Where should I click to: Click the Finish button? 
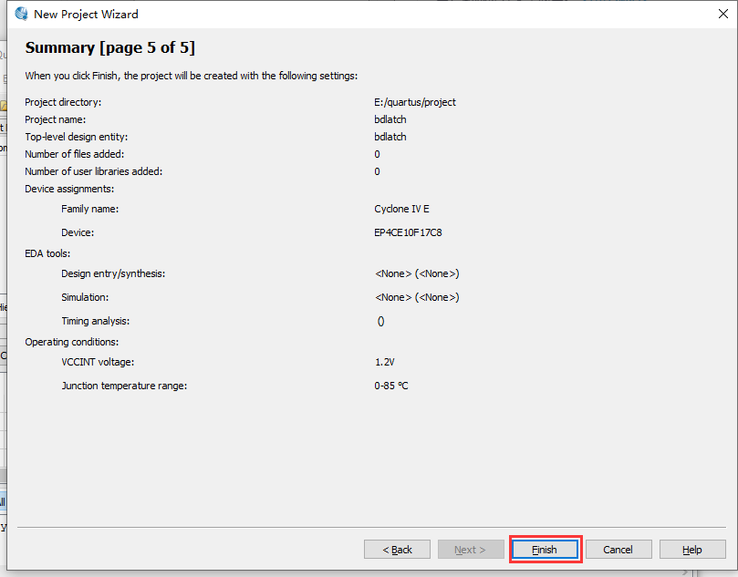click(545, 550)
